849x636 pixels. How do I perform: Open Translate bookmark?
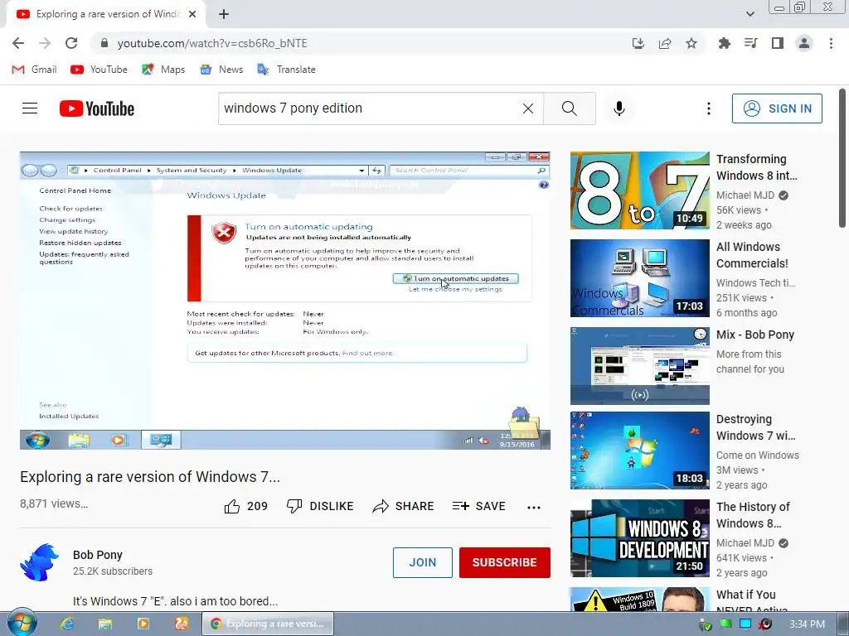(286, 70)
